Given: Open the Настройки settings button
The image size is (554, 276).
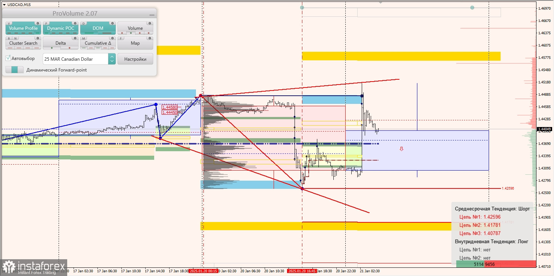Looking at the screenshot, I should [135, 59].
